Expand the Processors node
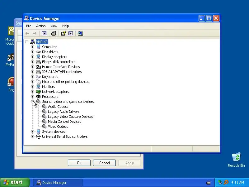The height and width of the screenshot is (187, 249). [x=33, y=97]
